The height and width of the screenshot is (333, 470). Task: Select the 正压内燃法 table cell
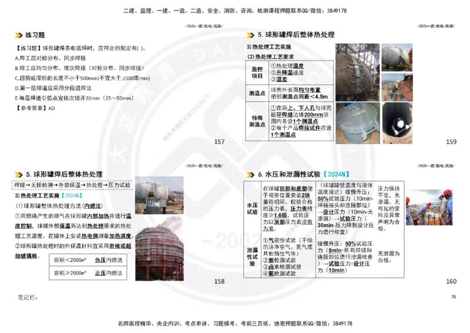point(109,273)
